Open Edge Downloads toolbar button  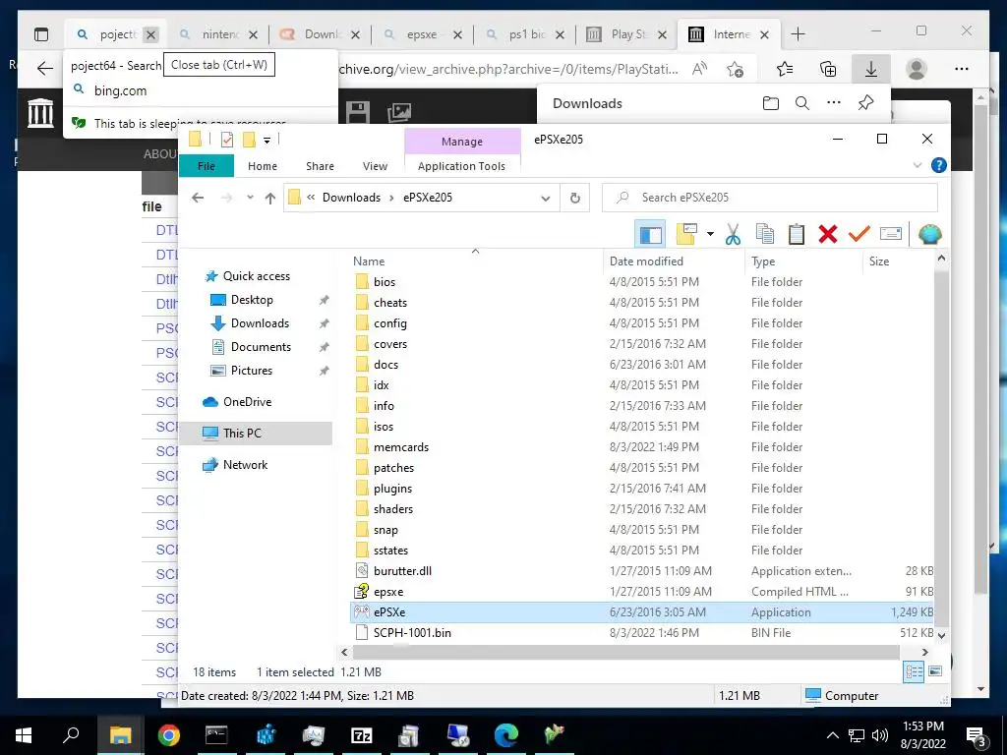pos(871,69)
